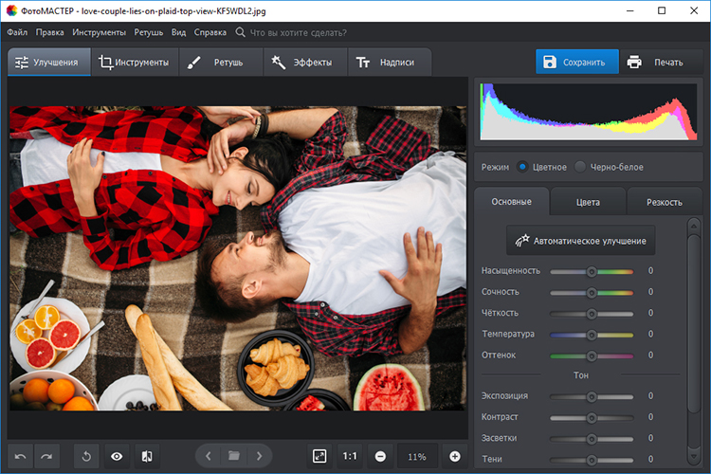
Task: Switch to the Эффекты tab
Action: (x=302, y=63)
